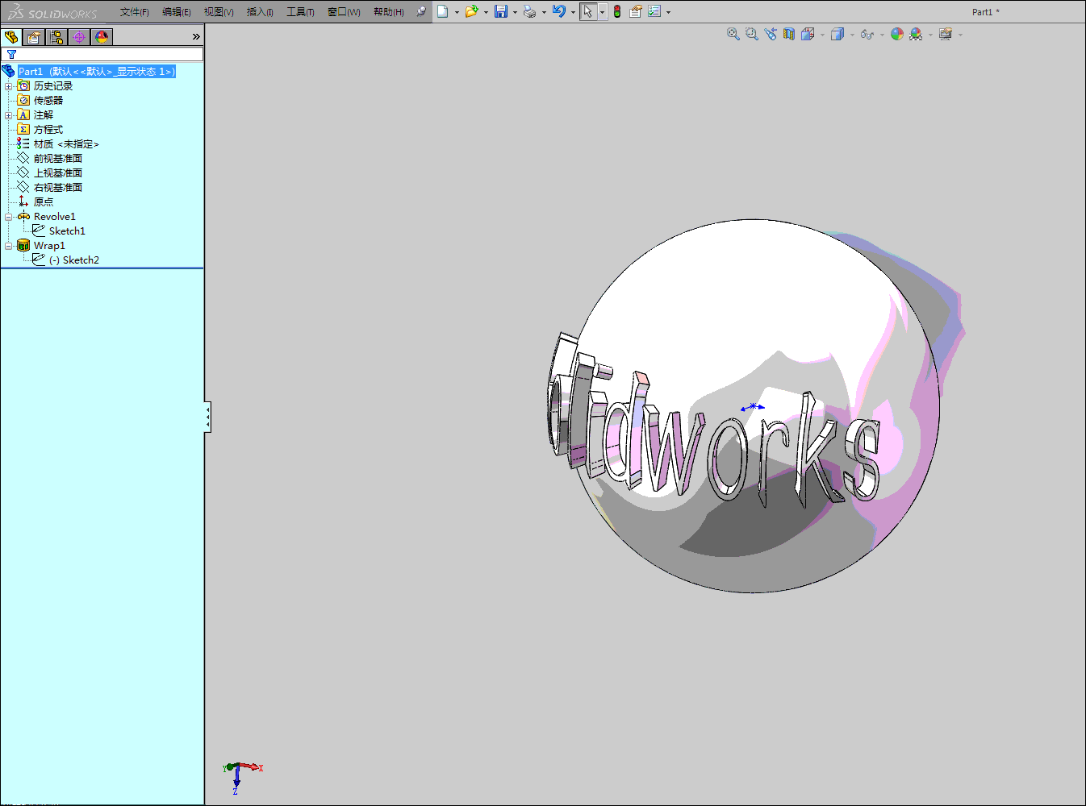
Task: Save the current part
Action: click(x=501, y=12)
